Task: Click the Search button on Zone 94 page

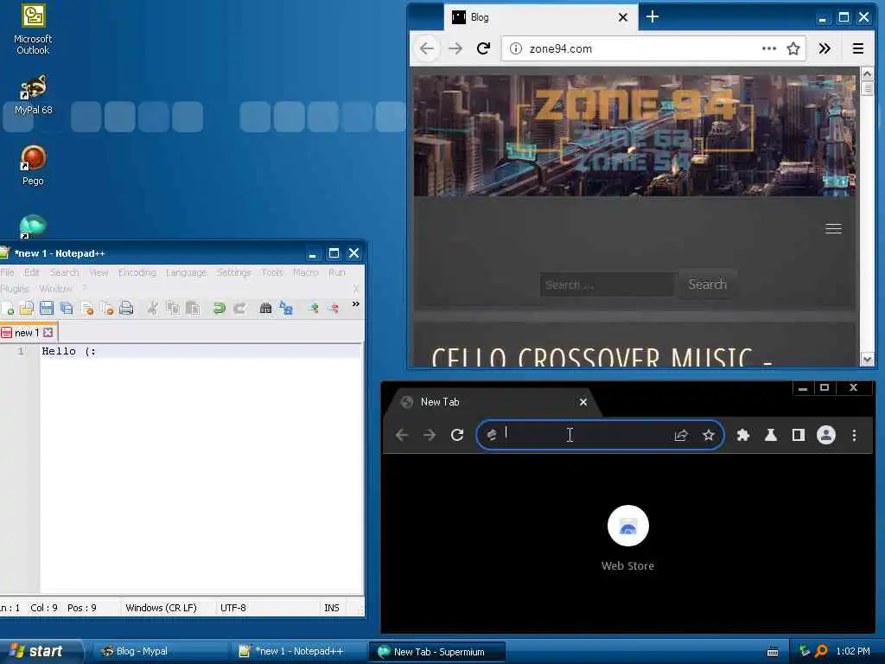Action: point(708,284)
